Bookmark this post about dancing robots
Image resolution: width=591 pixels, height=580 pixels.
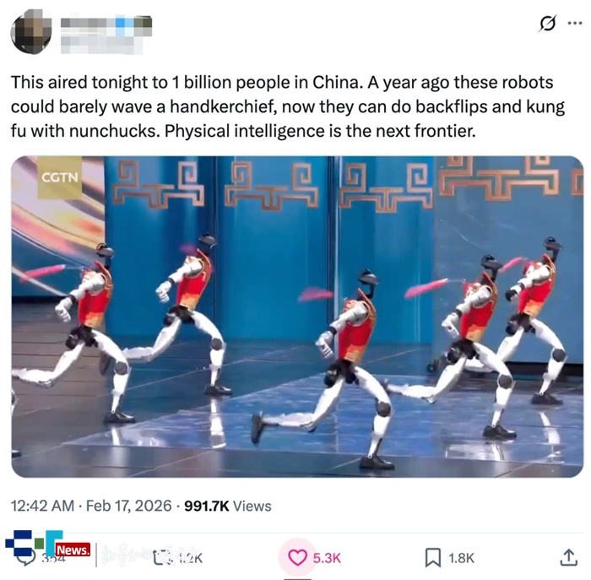(x=432, y=558)
